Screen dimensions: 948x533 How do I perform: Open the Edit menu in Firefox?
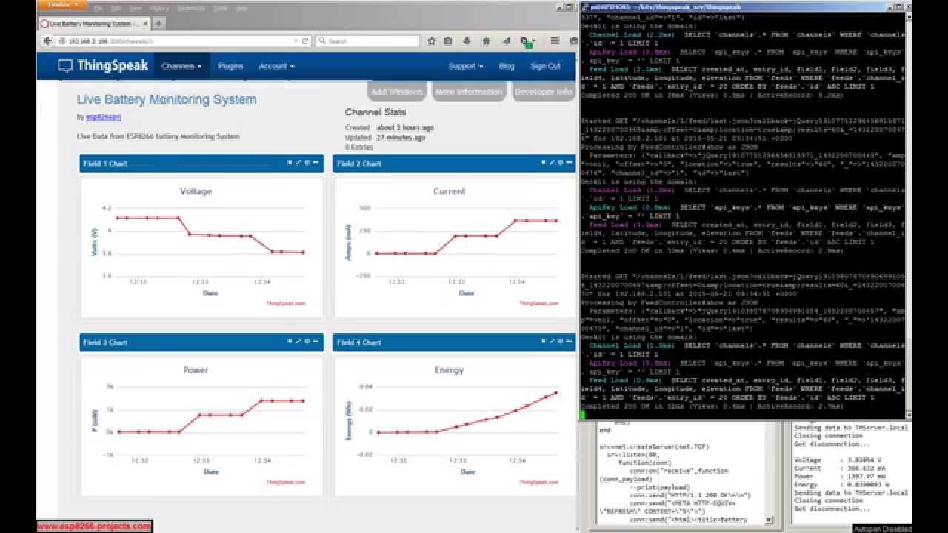pyautogui.click(x=118, y=8)
